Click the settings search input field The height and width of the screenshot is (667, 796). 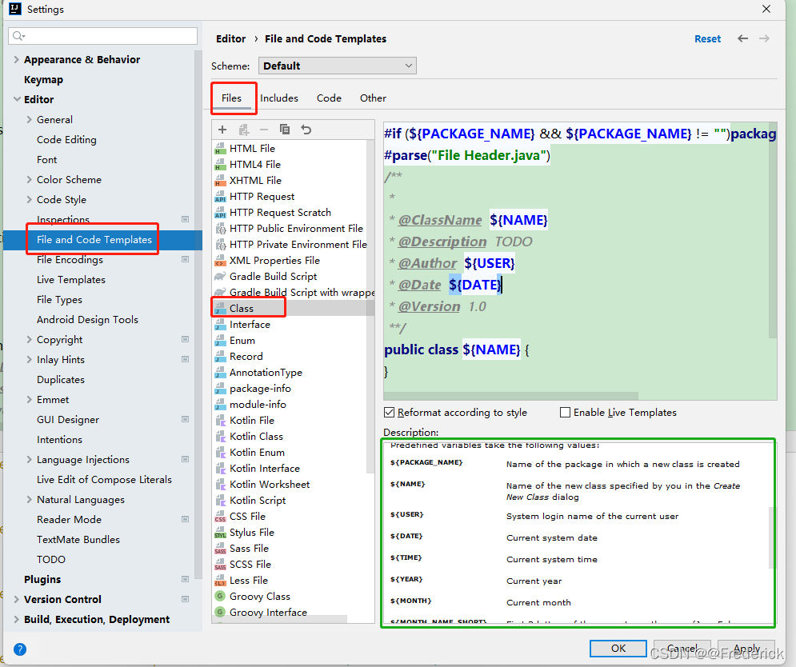[103, 35]
